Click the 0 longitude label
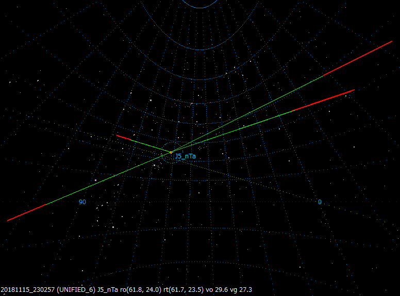This screenshot has height=296, width=400. (320, 202)
